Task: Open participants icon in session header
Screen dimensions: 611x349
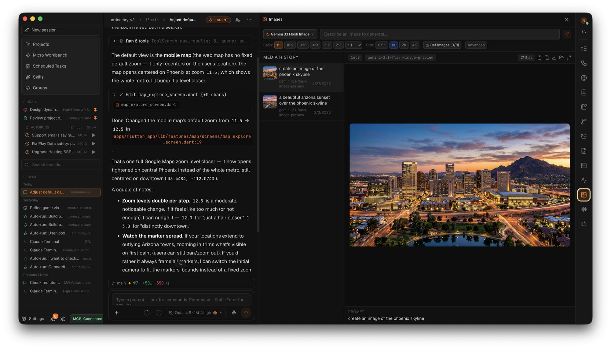Action: [238, 20]
